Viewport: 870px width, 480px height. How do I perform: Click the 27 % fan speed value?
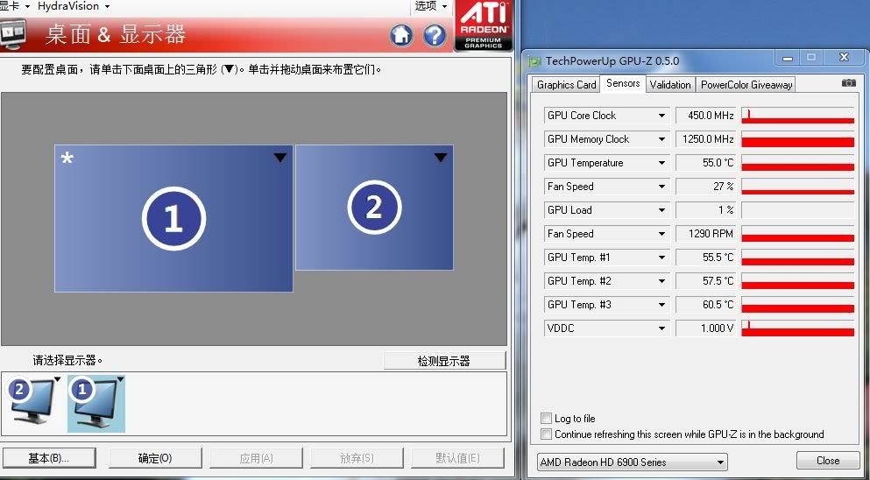[706, 187]
